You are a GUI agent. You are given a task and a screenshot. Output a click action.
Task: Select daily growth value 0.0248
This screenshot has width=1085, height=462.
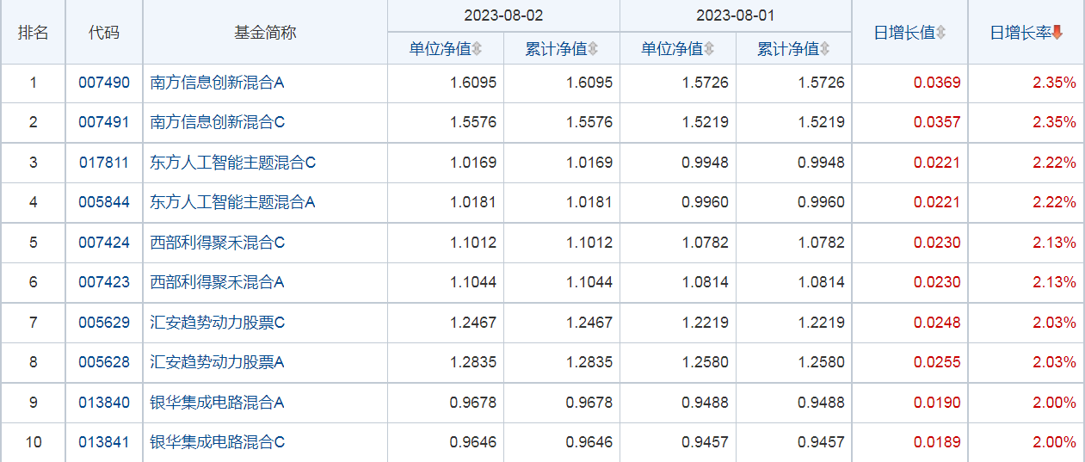pos(937,323)
